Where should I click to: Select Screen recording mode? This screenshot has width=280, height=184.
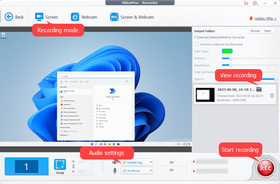pos(46,17)
